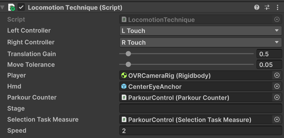The image size is (284, 138).
Task: Collapse the Locomotion Technique component foldout
Action: pyautogui.click(x=3, y=7)
